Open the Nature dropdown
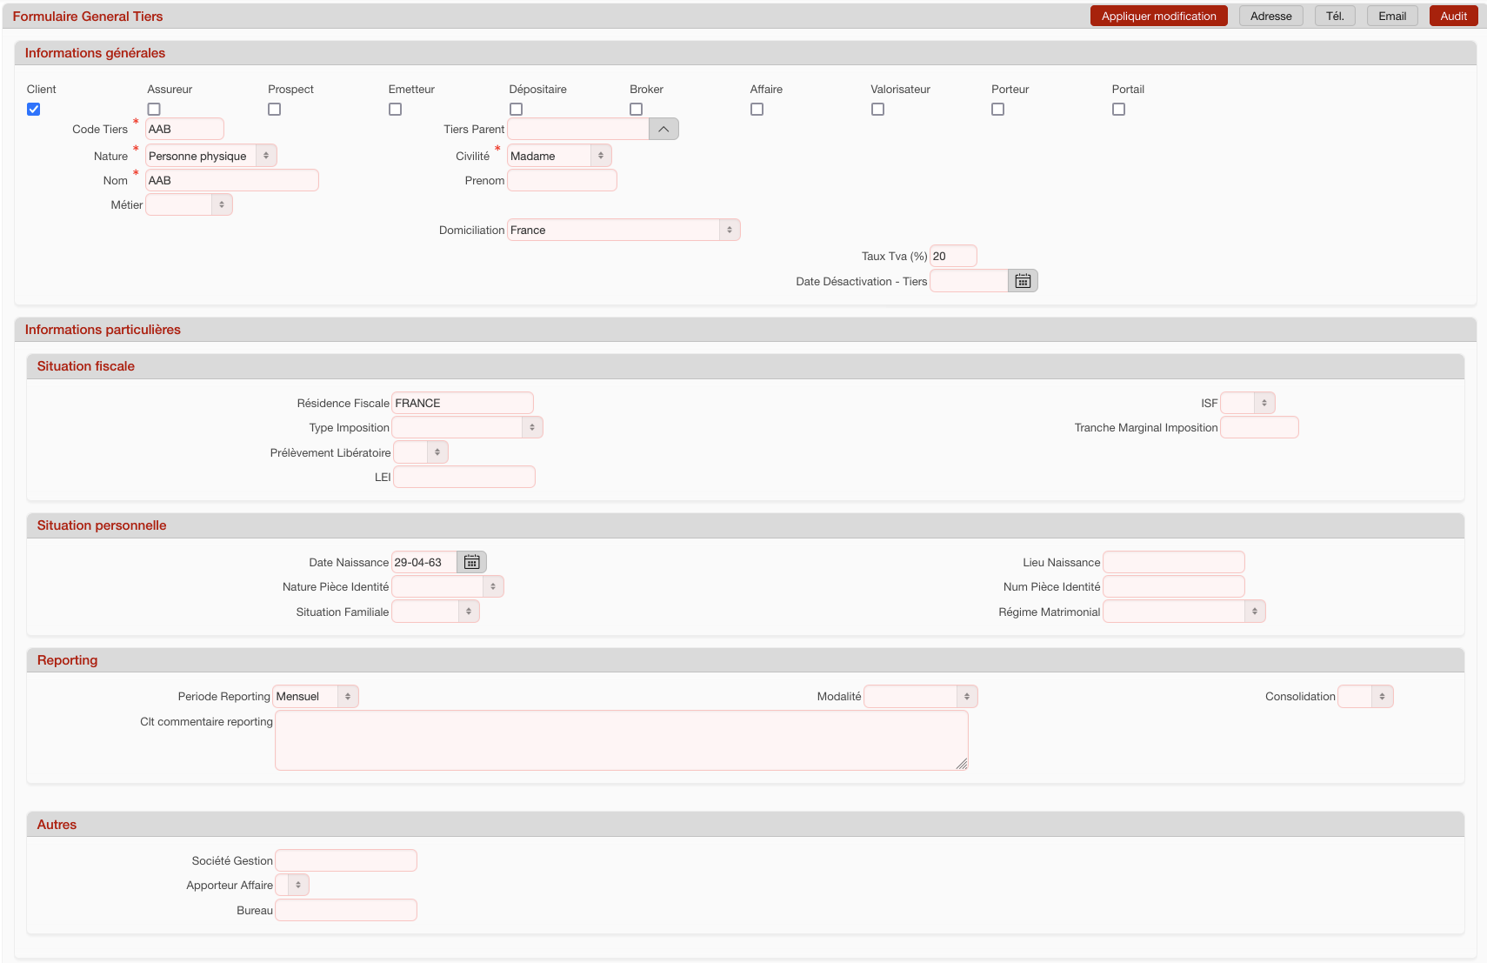The width and height of the screenshot is (1487, 963). point(210,156)
